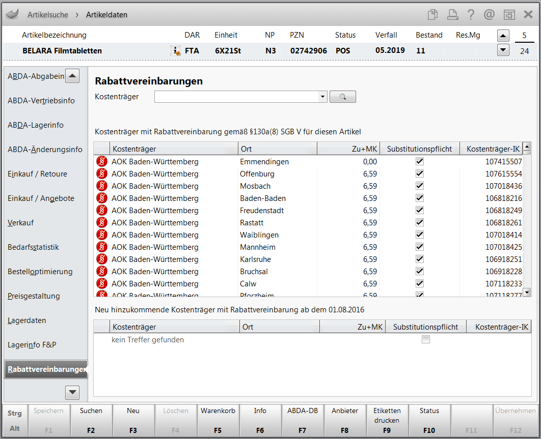Screen dimensions: 541x439
Task: Click Artikelsuche breadcrumb link
Action: click(x=48, y=15)
